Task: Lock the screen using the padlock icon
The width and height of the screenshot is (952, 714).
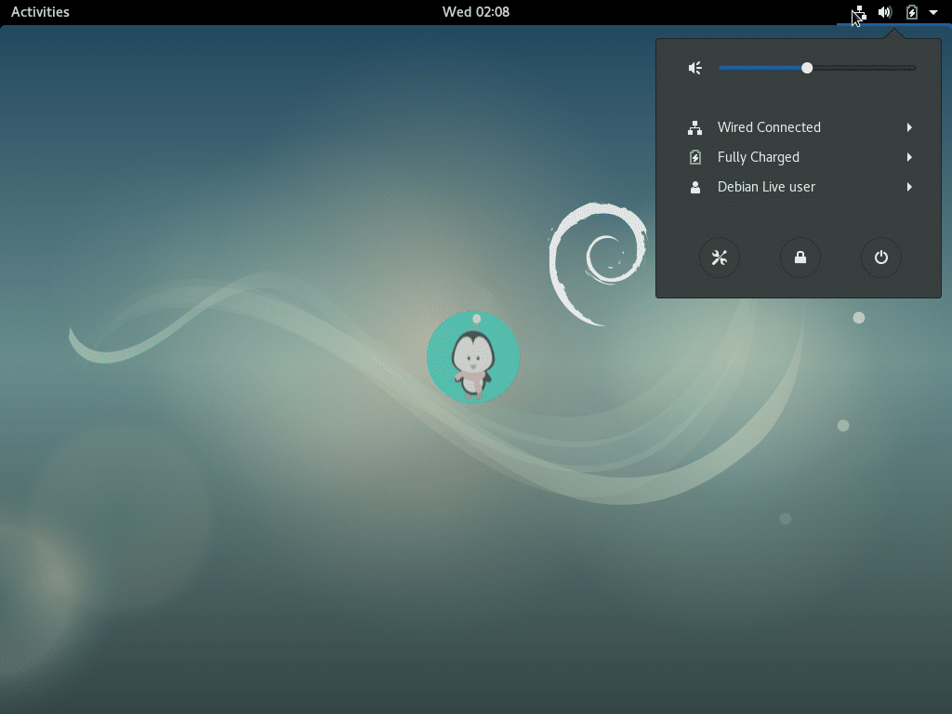Action: coord(800,258)
